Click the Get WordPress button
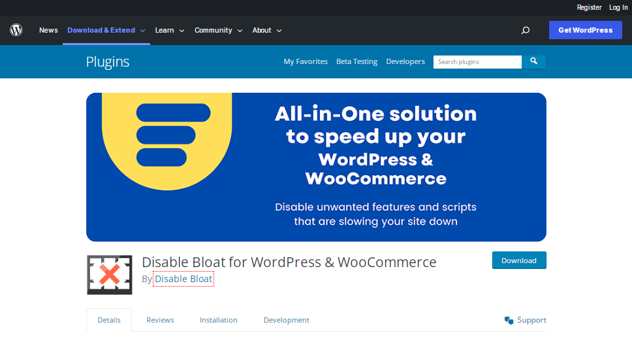The image size is (632, 352). (x=585, y=30)
